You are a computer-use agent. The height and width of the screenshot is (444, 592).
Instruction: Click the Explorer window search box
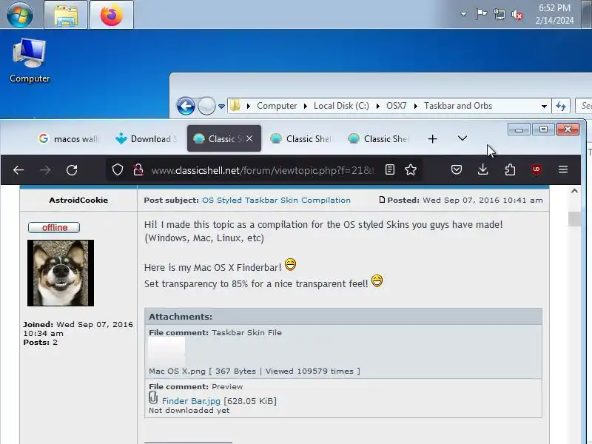(584, 106)
